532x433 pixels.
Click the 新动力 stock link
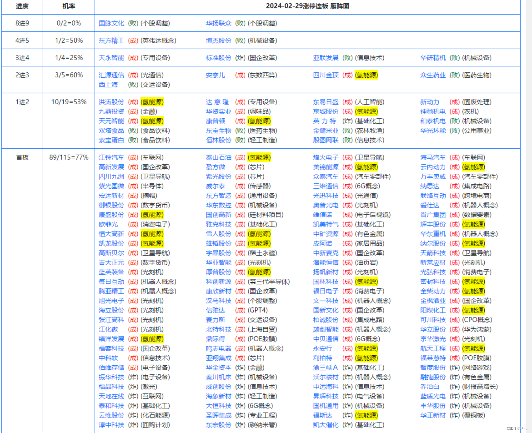[x=430, y=102]
